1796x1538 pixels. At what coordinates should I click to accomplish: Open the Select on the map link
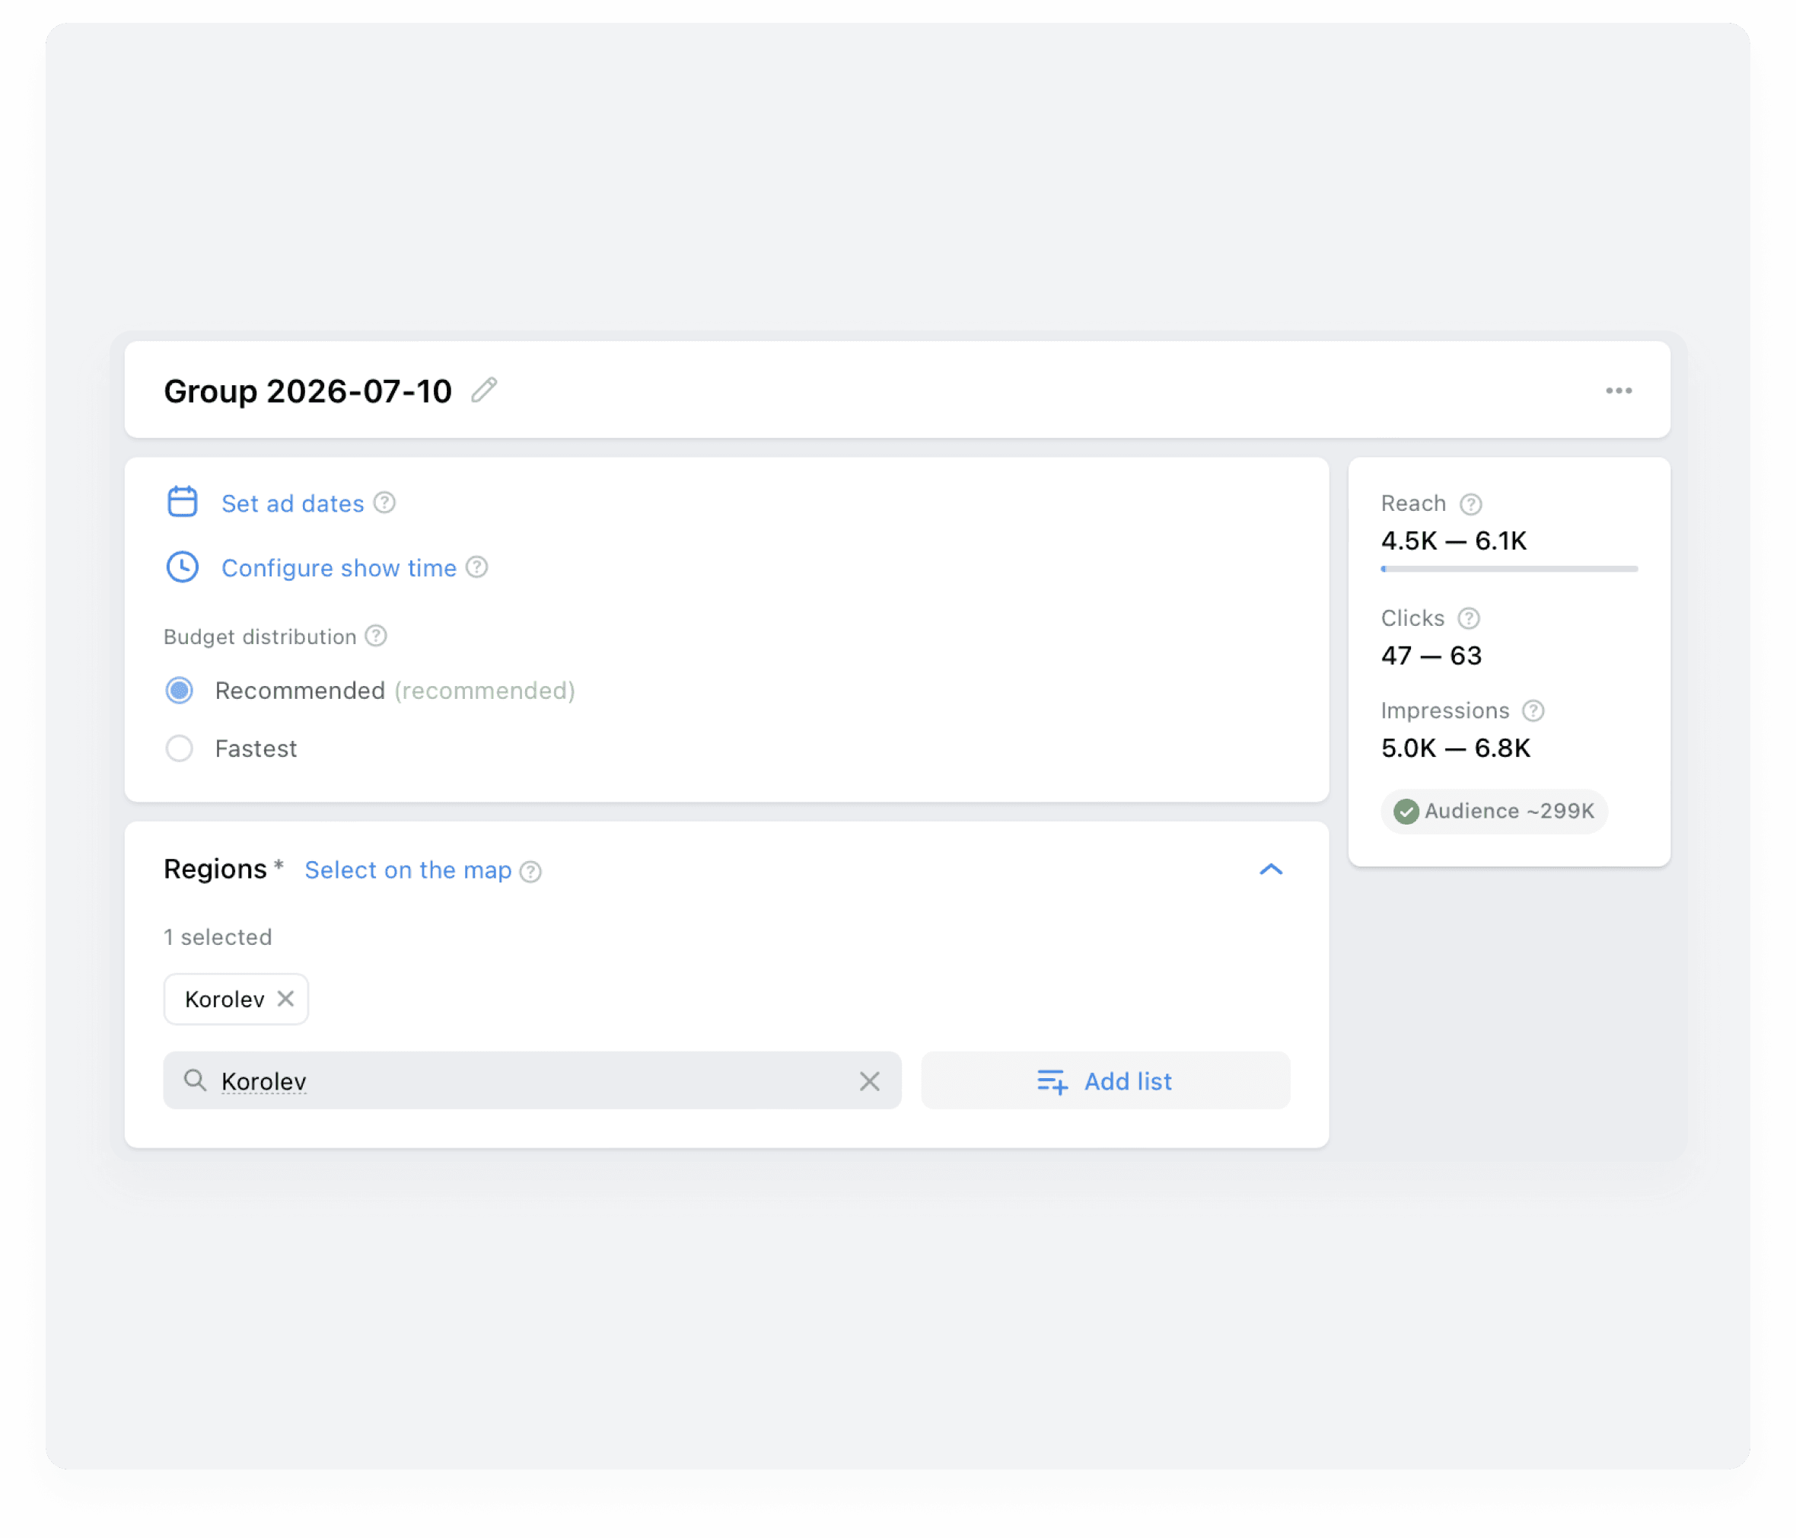408,870
